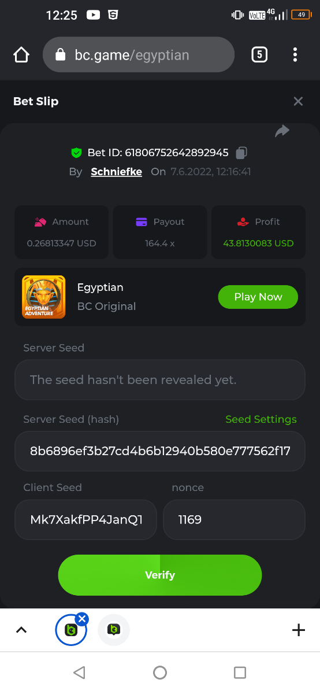Click the green verified shield icon
Viewport: 320px width, 694px height.
click(76, 153)
